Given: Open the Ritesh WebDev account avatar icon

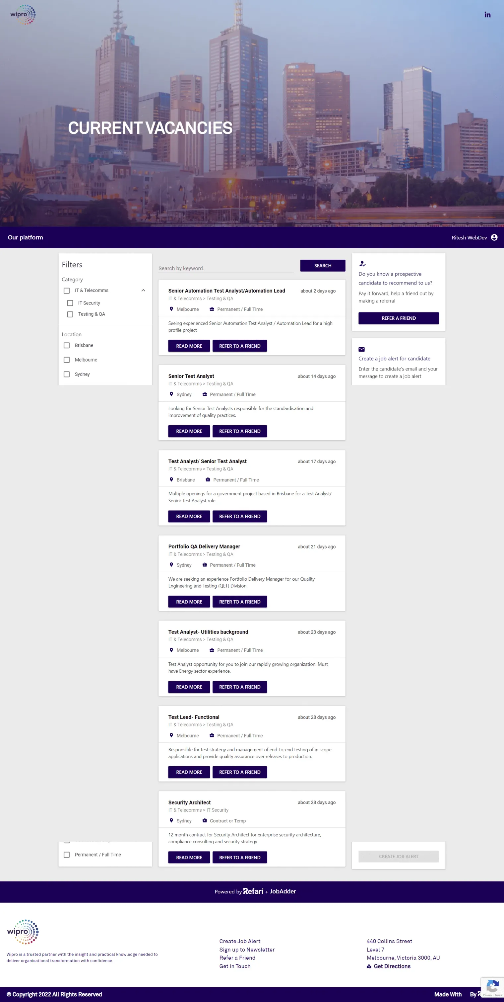Looking at the screenshot, I should (x=494, y=237).
